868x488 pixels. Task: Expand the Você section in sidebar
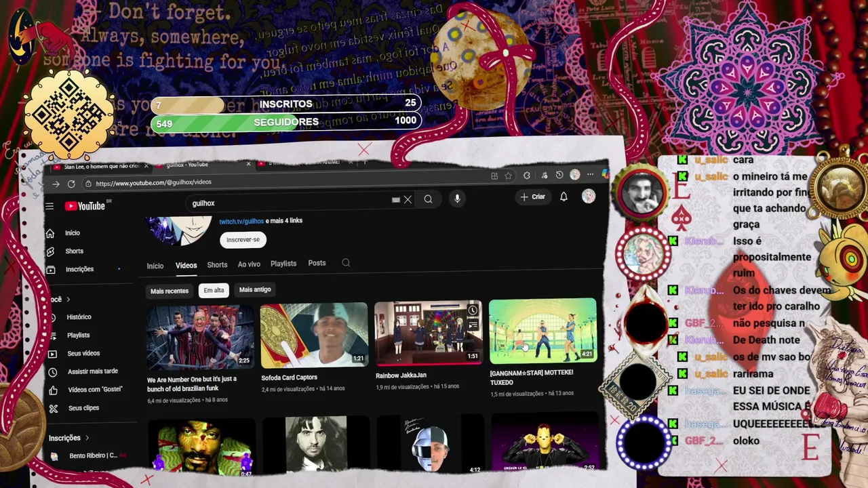point(60,299)
